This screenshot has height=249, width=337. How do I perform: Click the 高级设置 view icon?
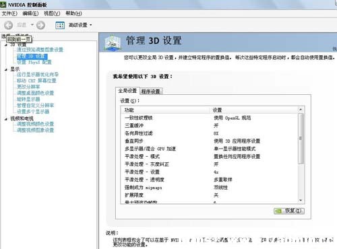coord(60,25)
